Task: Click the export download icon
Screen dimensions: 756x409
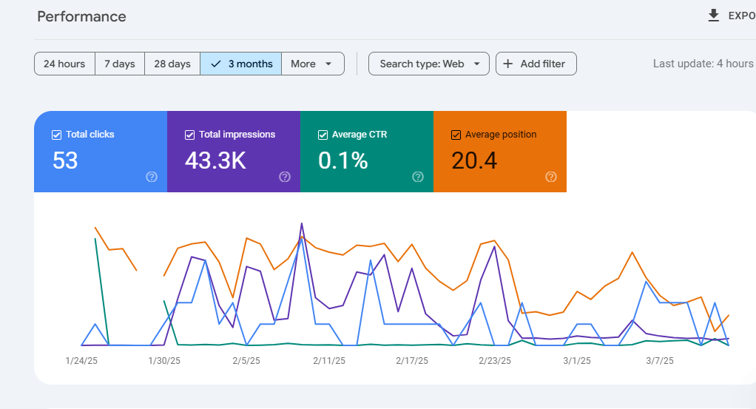Action: tap(714, 16)
